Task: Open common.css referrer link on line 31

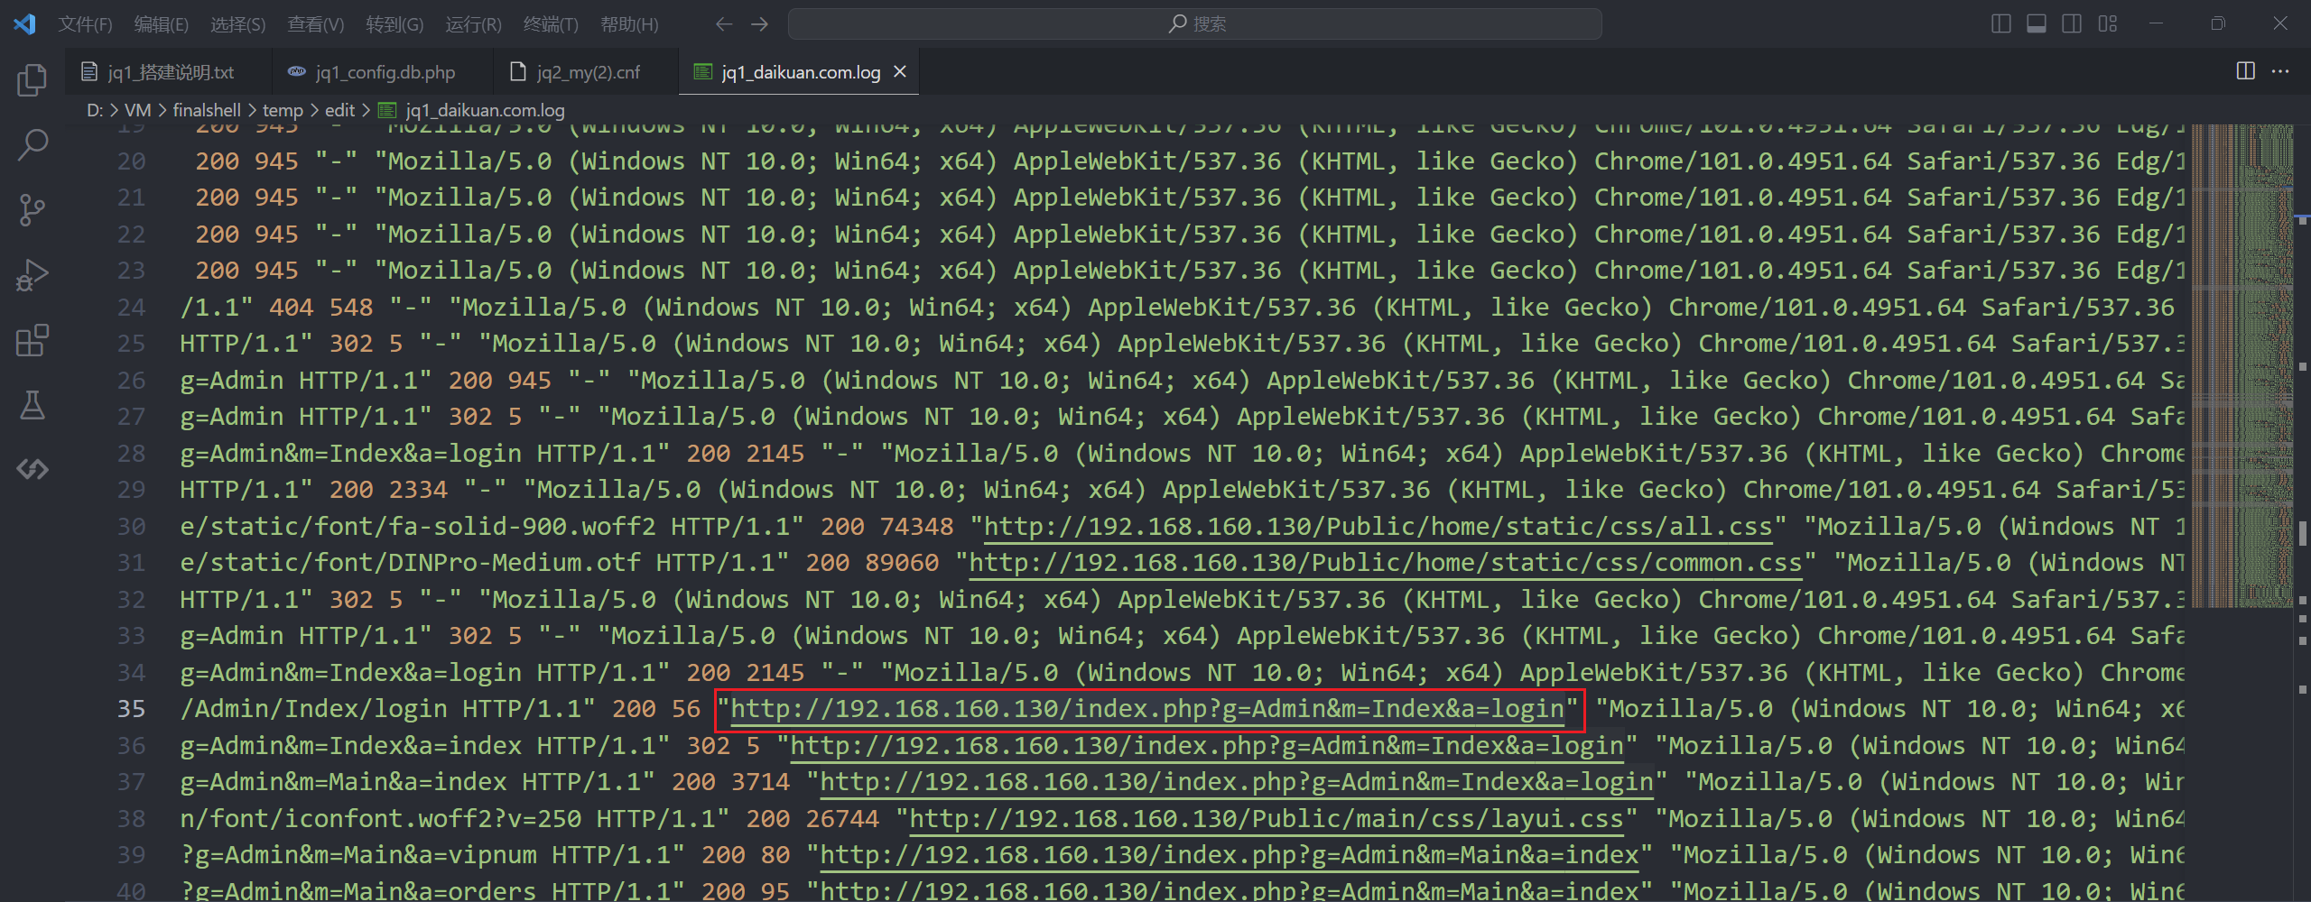Action: tap(1385, 563)
